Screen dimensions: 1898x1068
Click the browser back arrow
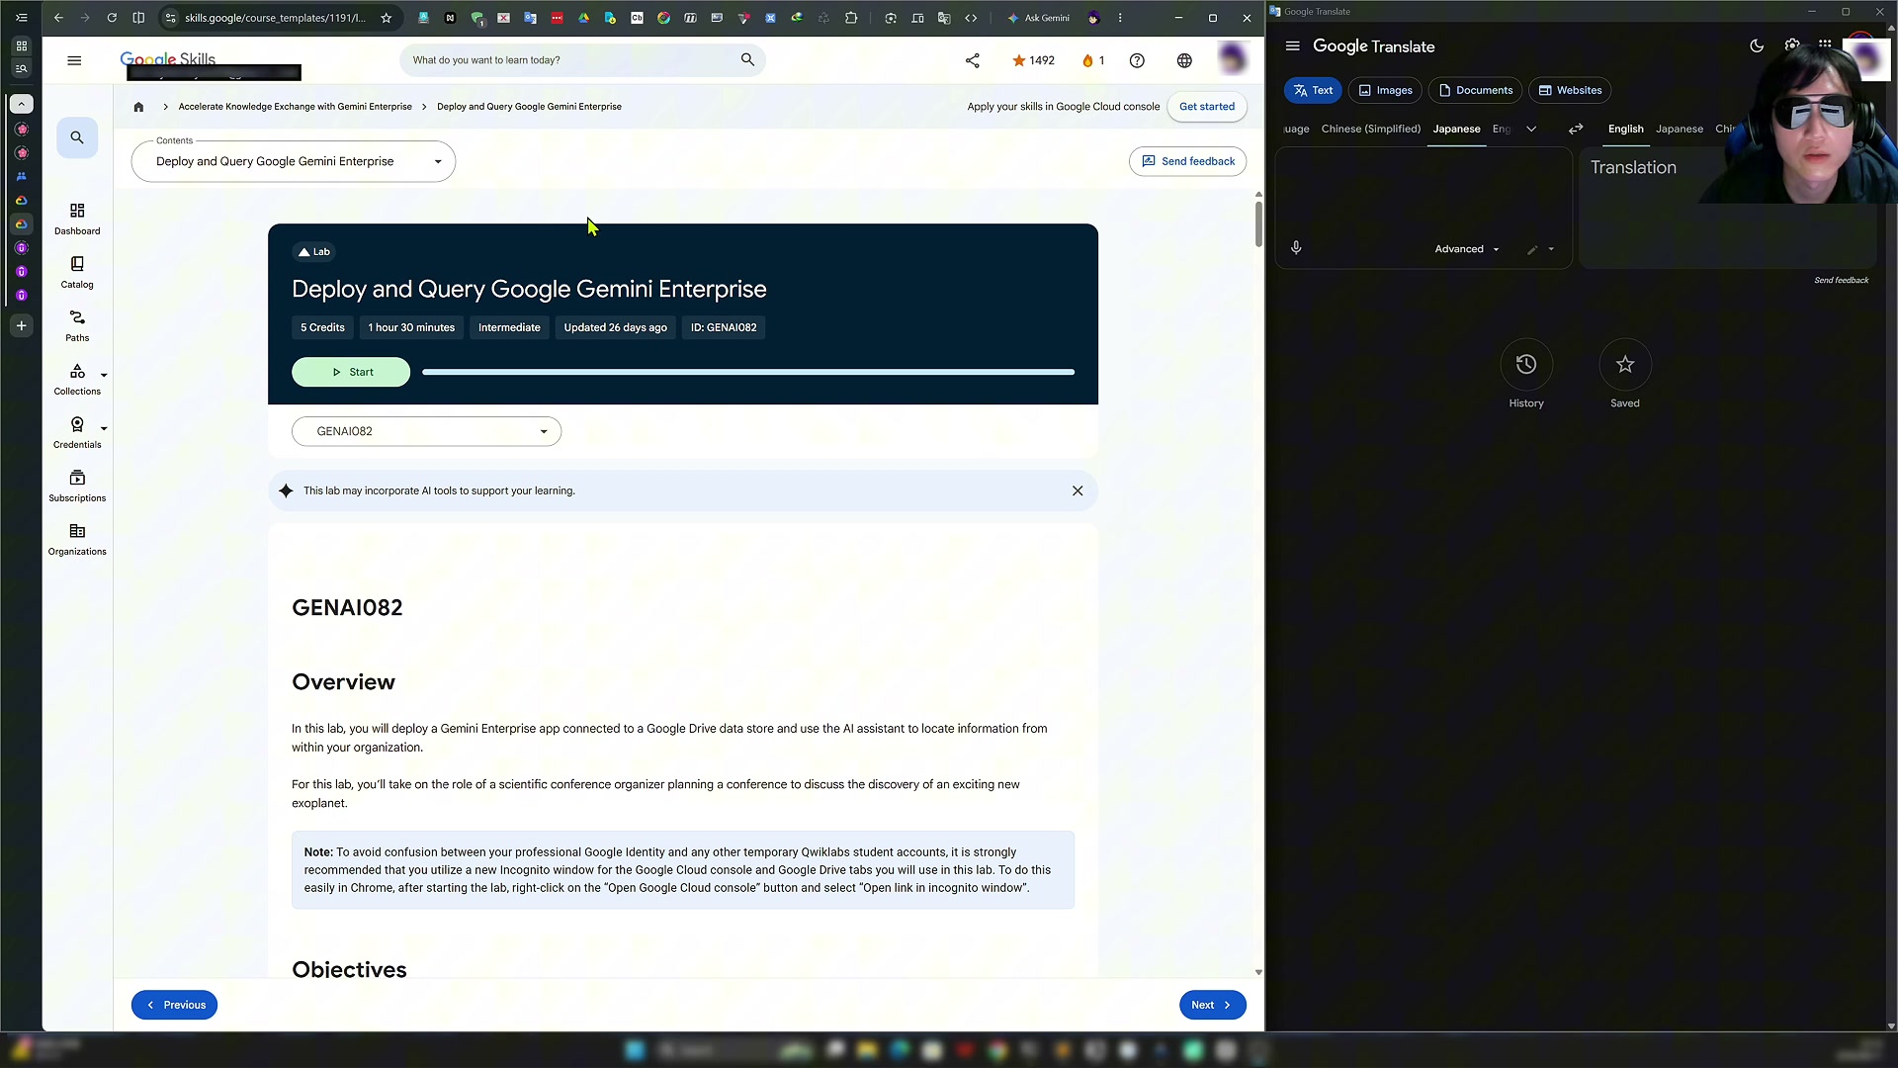(58, 18)
